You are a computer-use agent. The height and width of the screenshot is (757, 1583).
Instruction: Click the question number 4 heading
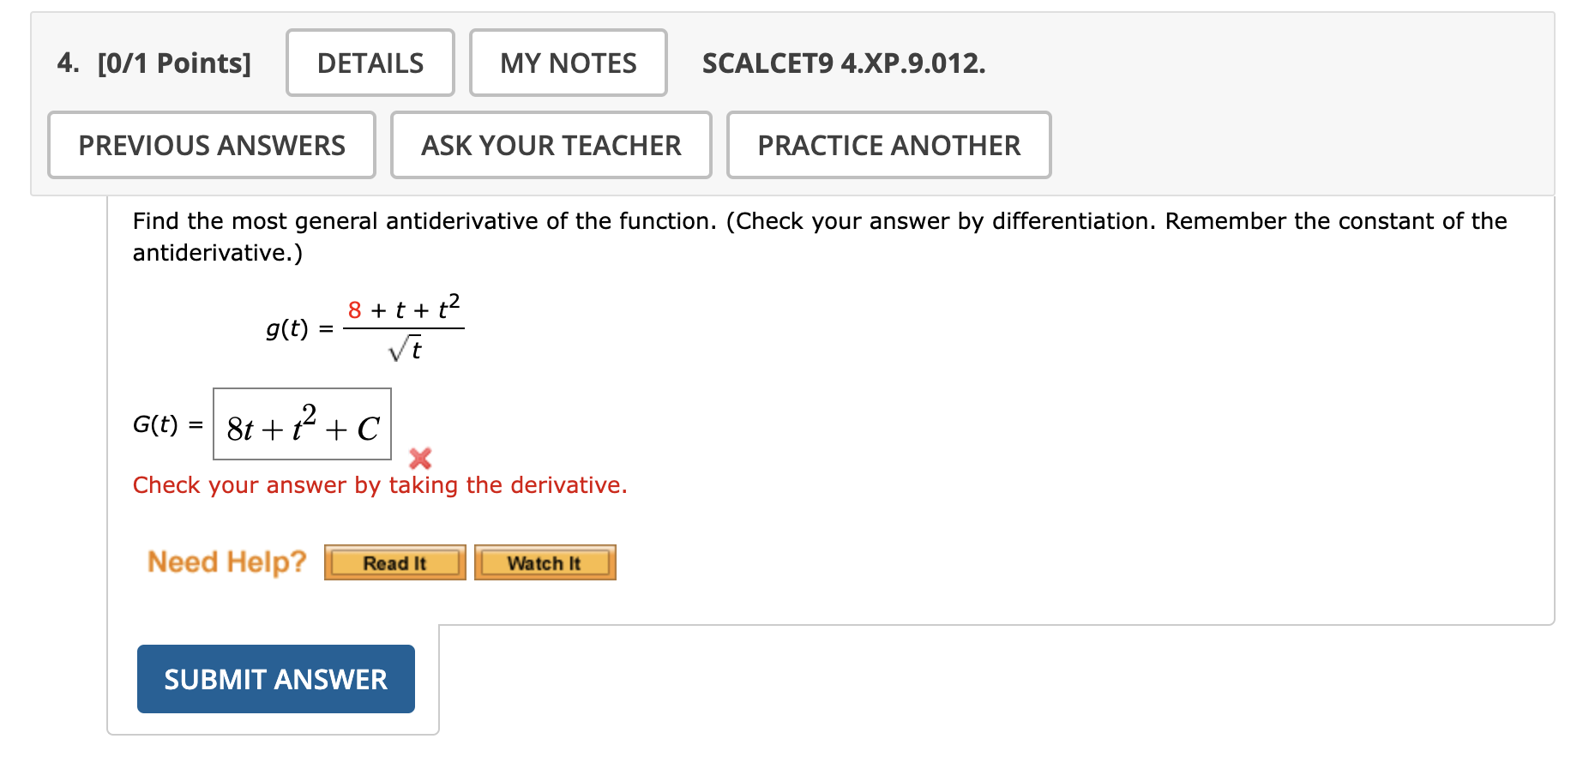(x=64, y=62)
